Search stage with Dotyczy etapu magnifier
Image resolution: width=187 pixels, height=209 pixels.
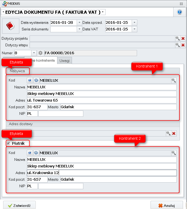(178, 45)
